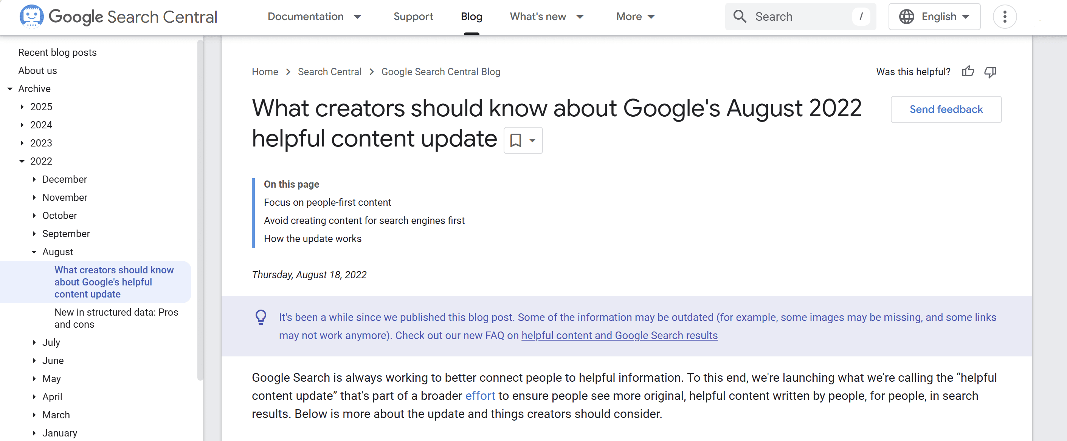1067x441 pixels.
Task: Expand the 2025 archive year
Action: (22, 107)
